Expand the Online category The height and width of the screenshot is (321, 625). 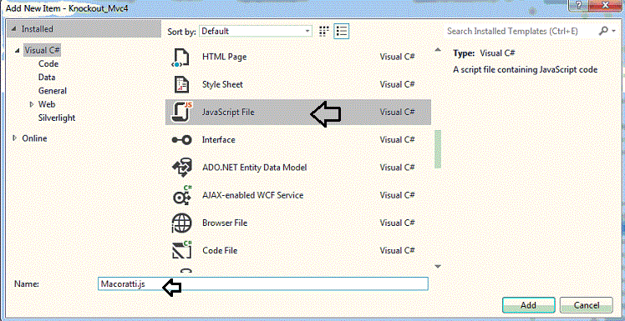(x=15, y=138)
